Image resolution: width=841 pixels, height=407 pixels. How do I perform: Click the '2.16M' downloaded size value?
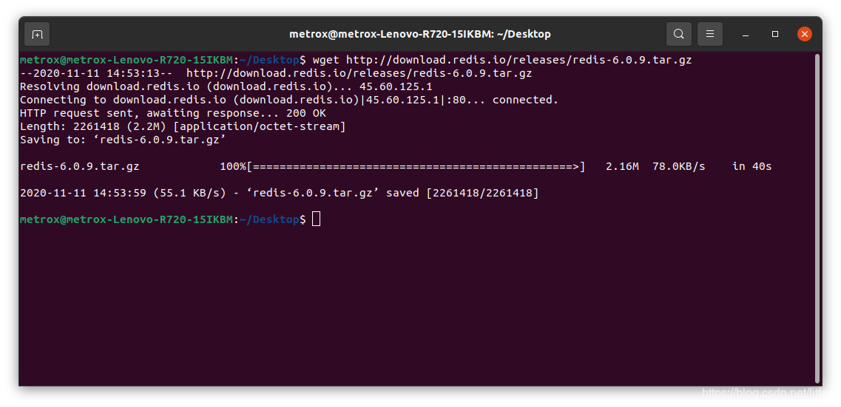[x=622, y=166]
